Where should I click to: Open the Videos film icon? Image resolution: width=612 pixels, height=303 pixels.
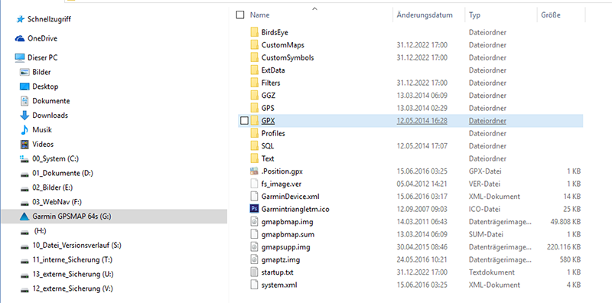point(24,145)
